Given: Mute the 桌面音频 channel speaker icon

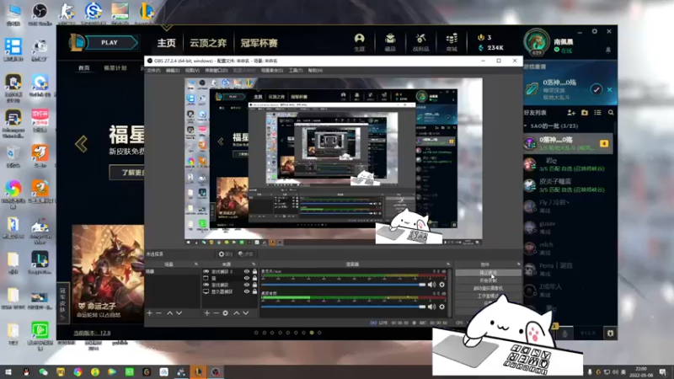Looking at the screenshot, I should [431, 307].
